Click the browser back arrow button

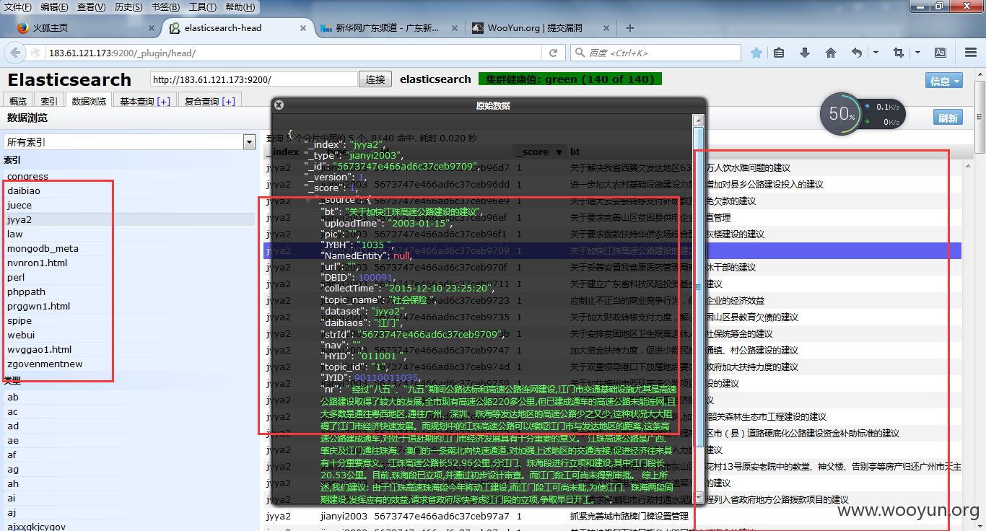(x=16, y=53)
